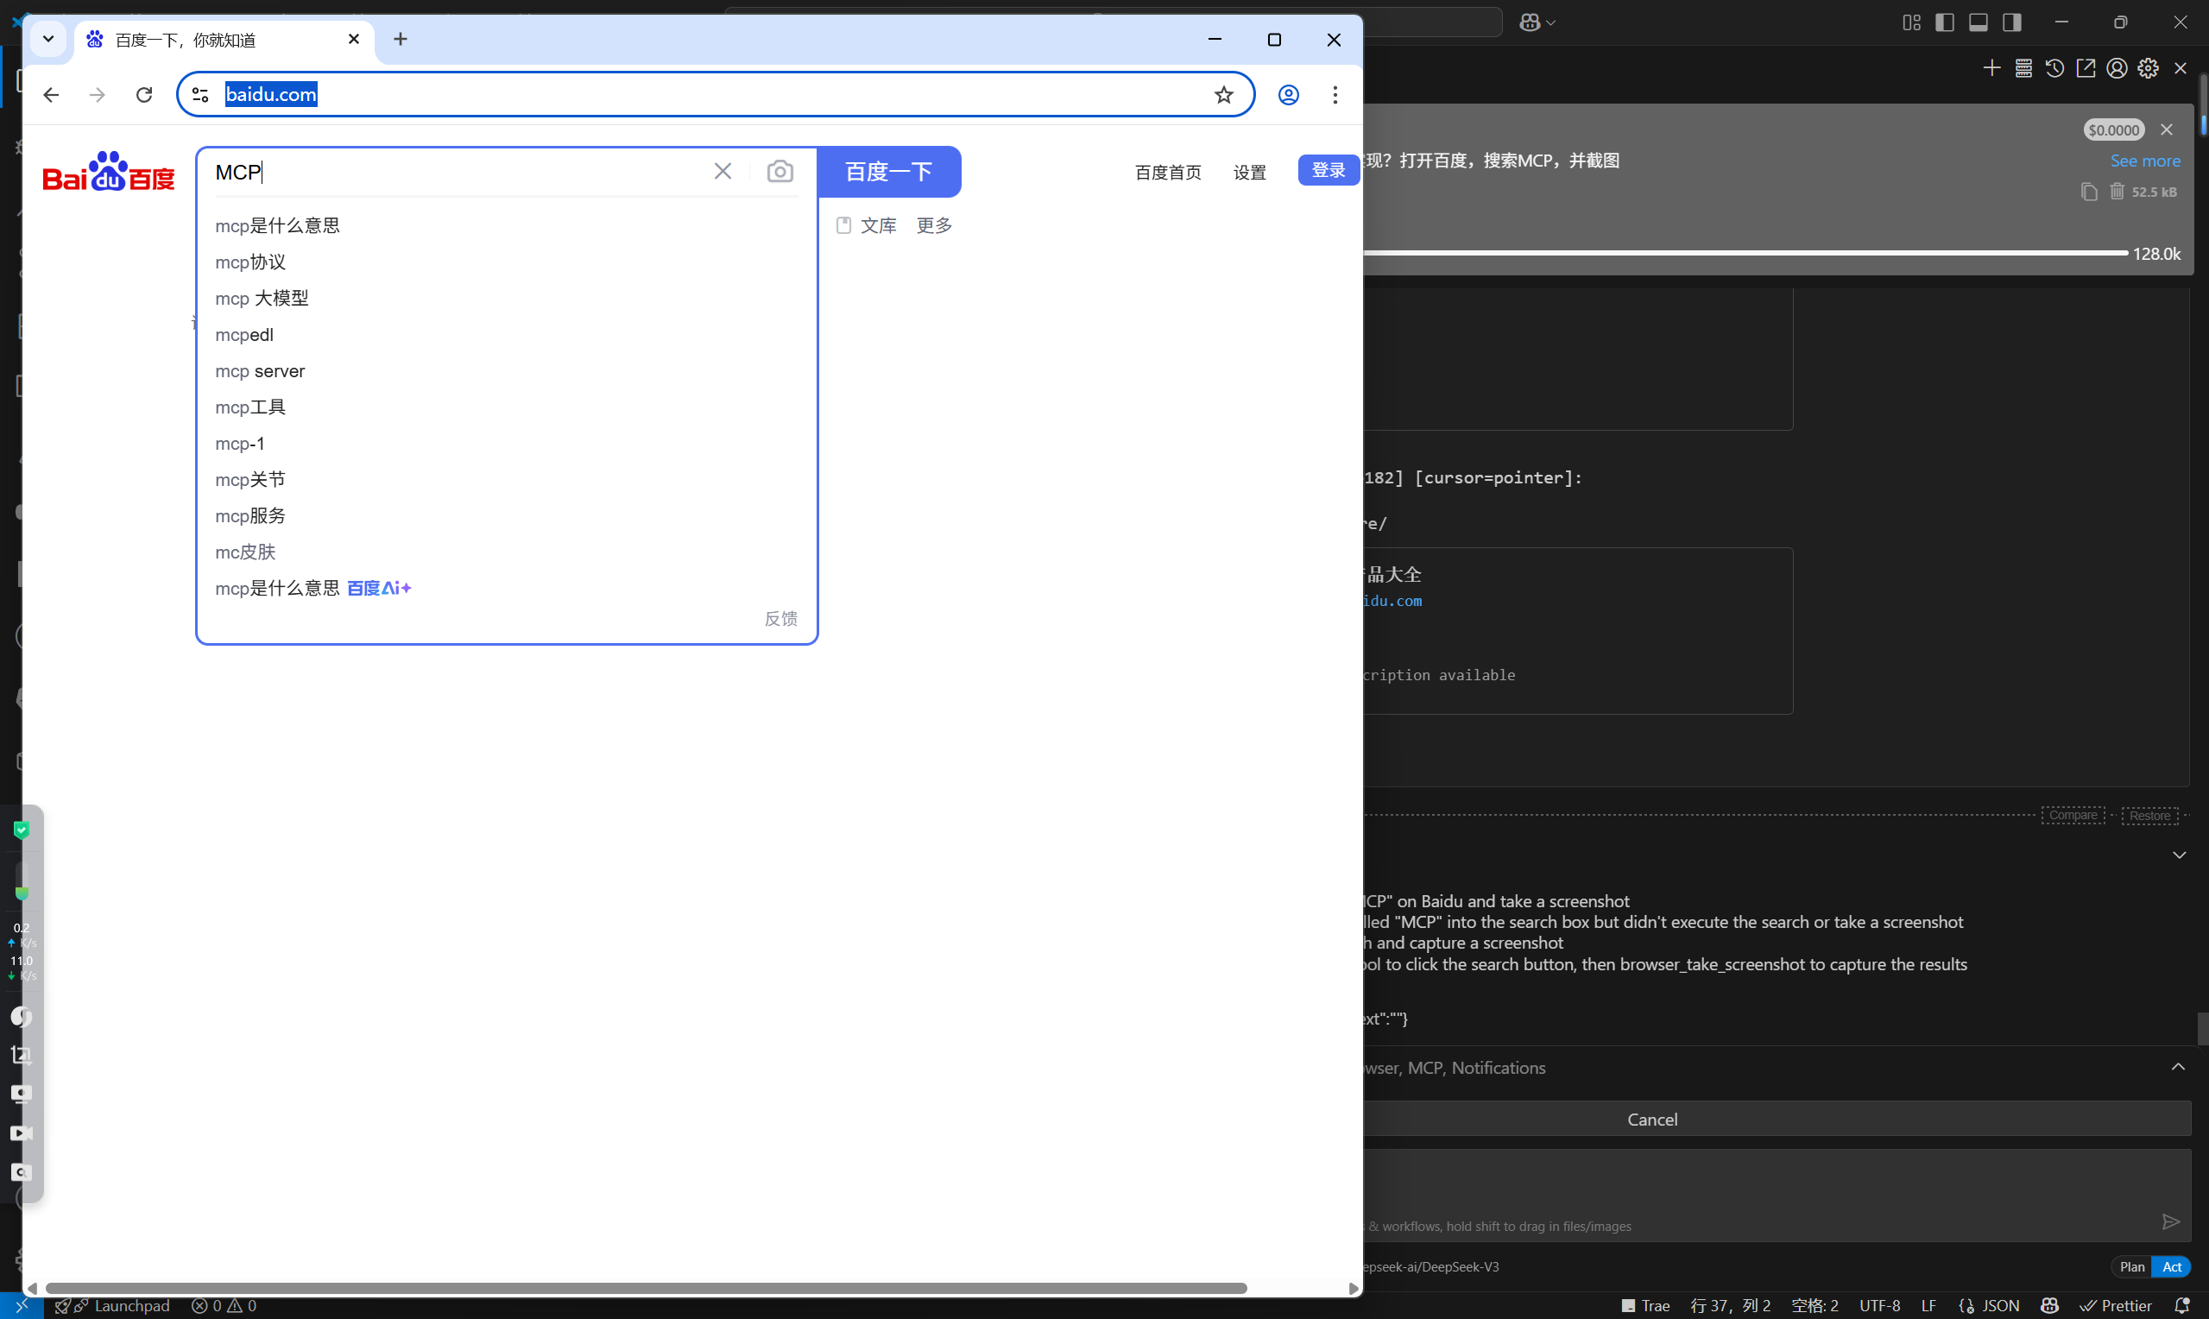The width and height of the screenshot is (2209, 1319).
Task: Click view site information icon
Action: [201, 94]
